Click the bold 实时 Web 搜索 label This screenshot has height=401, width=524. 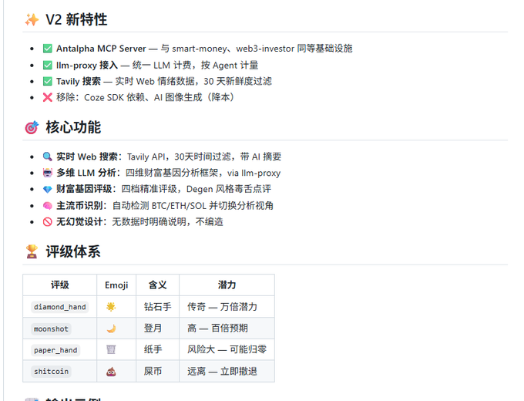tap(87, 157)
